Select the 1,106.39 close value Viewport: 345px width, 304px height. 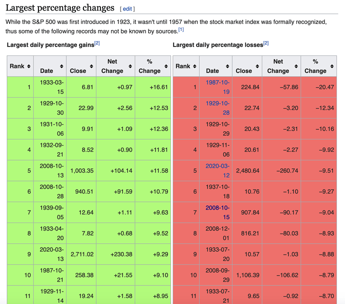coord(247,275)
